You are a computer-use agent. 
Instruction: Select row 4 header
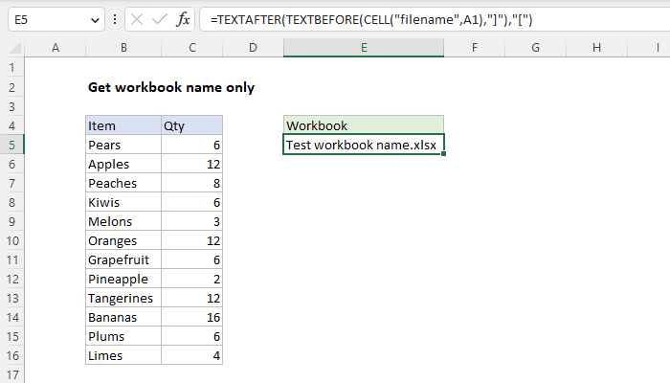pos(11,125)
